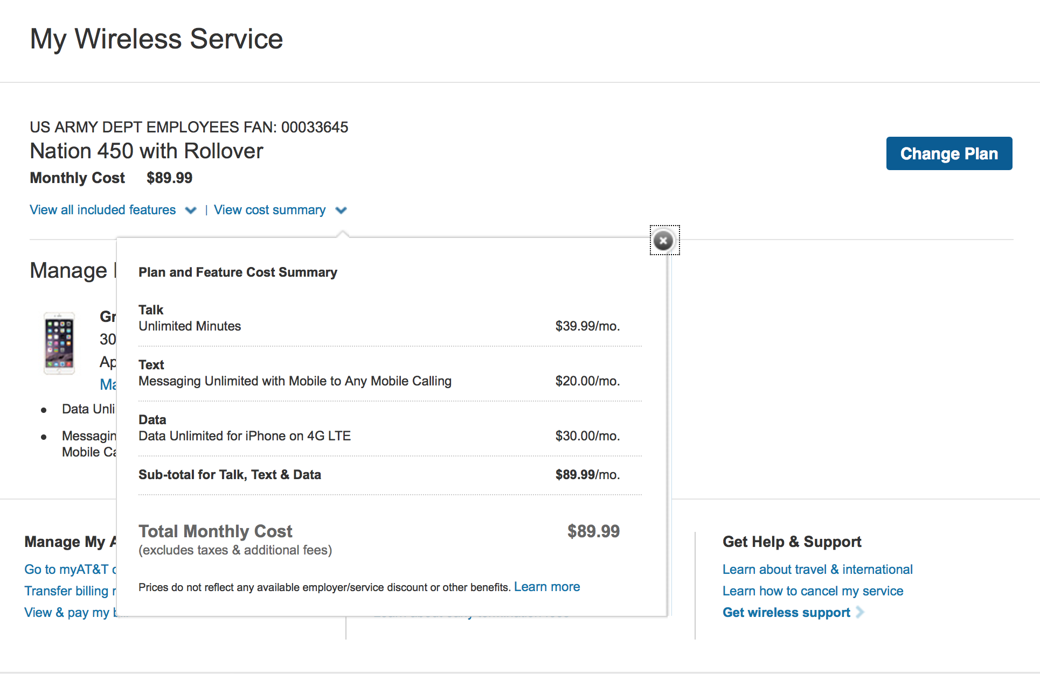
Task: Click the iPhone device thumbnail
Action: 59,343
